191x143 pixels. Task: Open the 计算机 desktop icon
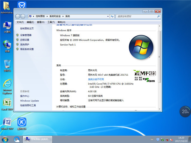click(7, 27)
